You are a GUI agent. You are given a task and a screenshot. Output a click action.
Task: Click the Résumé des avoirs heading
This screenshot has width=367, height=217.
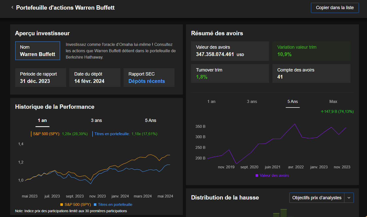[217, 33]
